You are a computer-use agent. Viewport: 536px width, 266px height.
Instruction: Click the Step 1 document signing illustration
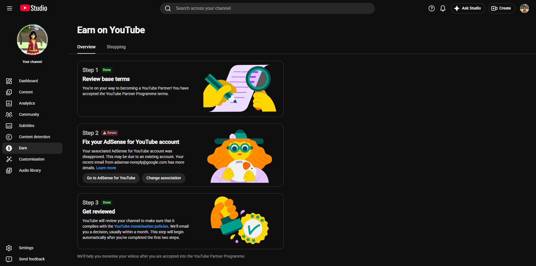click(x=240, y=88)
